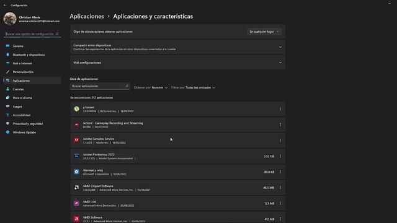
Task: Open the Ordenar por Nombre dropdown
Action: (x=151, y=87)
